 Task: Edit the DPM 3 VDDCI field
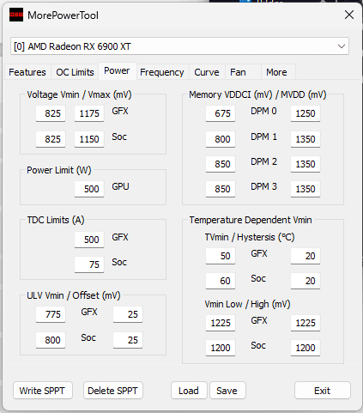coord(221,189)
